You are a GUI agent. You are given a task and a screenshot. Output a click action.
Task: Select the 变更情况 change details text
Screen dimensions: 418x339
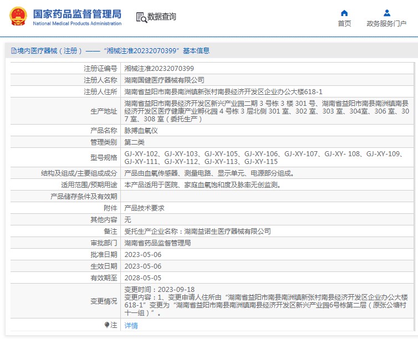point(266,301)
